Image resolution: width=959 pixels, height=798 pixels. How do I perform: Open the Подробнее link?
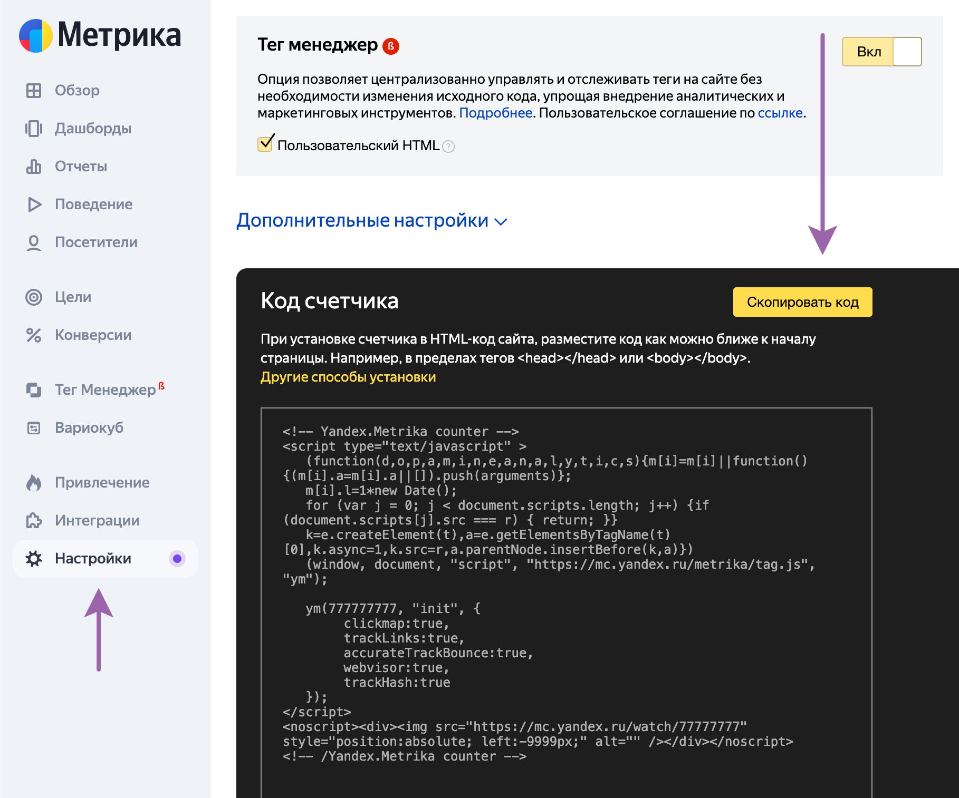click(496, 112)
